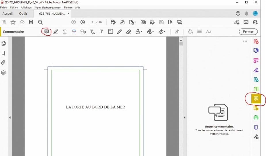Select the strikethrough text tool

coord(74,32)
